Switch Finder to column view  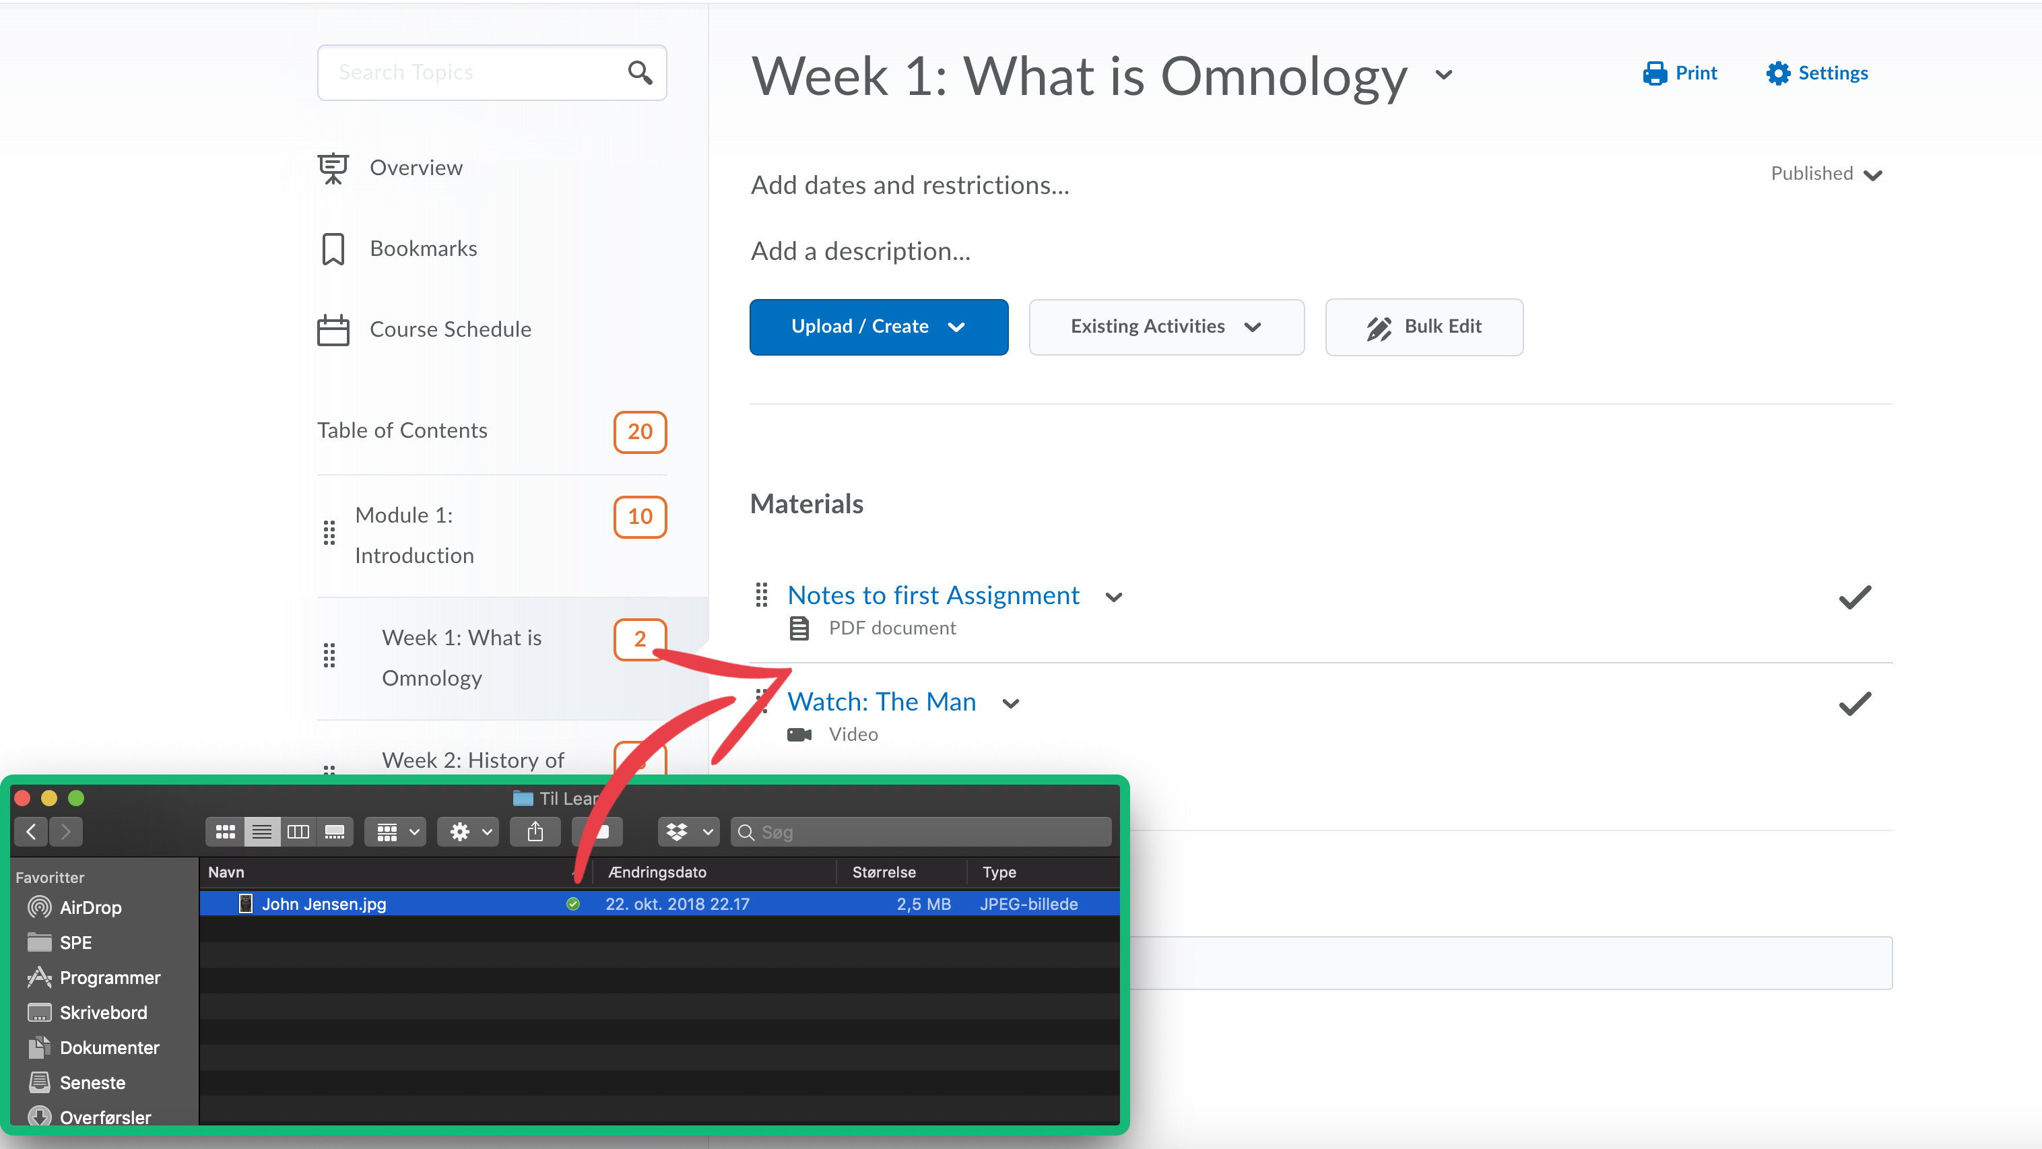pyautogui.click(x=298, y=832)
